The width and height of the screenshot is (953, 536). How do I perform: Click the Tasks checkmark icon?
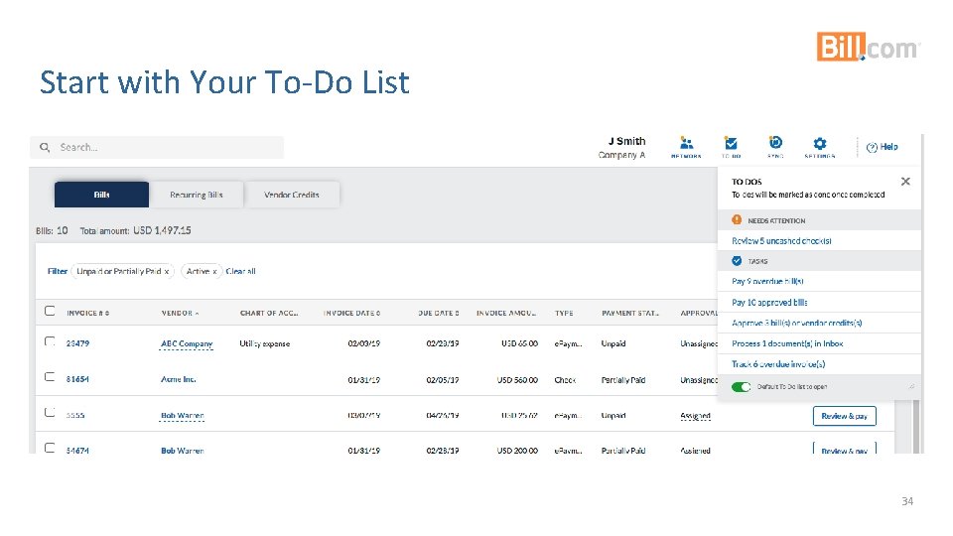click(737, 261)
